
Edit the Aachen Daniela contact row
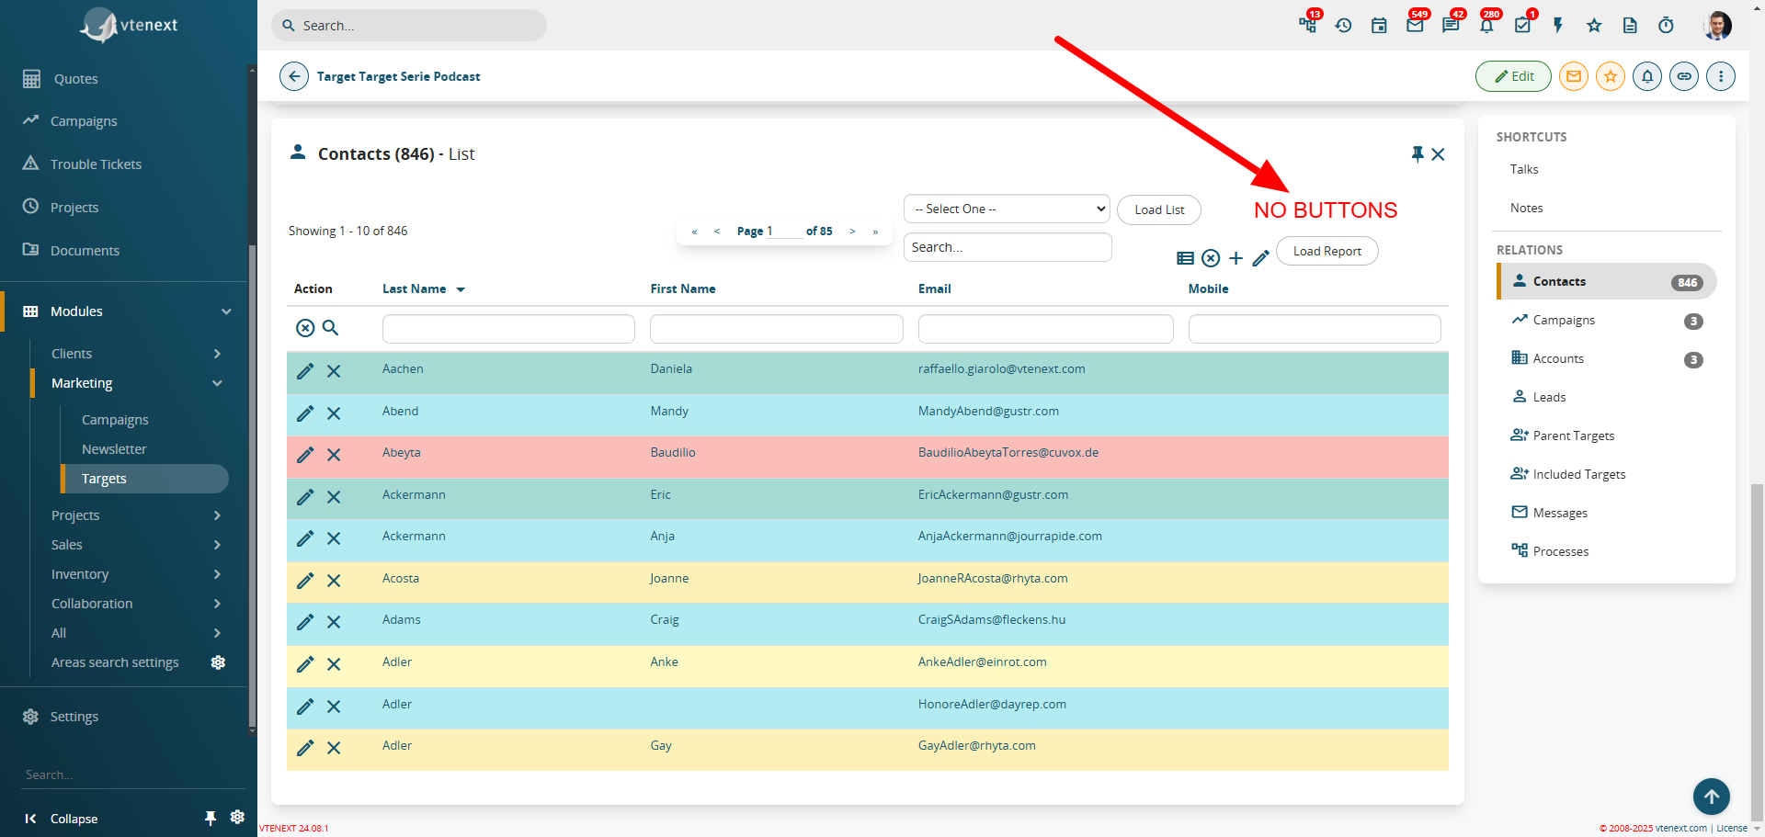[305, 371]
